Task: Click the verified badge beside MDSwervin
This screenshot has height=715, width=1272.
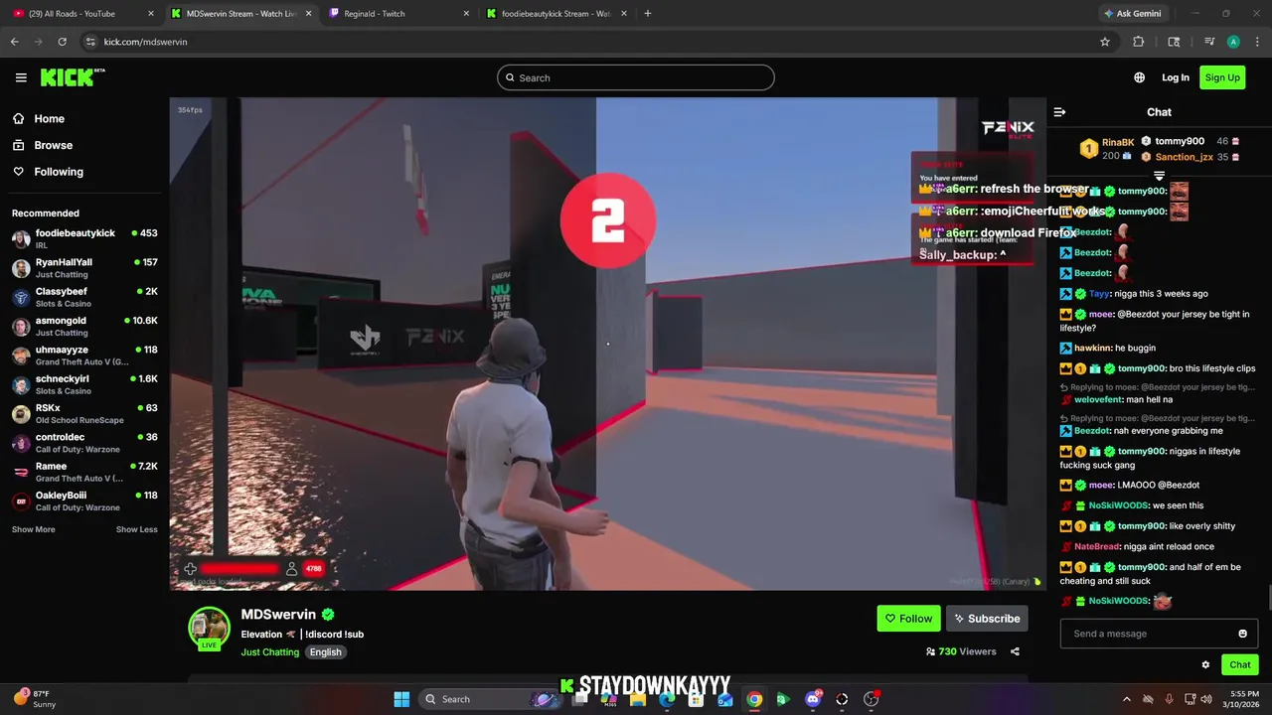Action: 328,615
